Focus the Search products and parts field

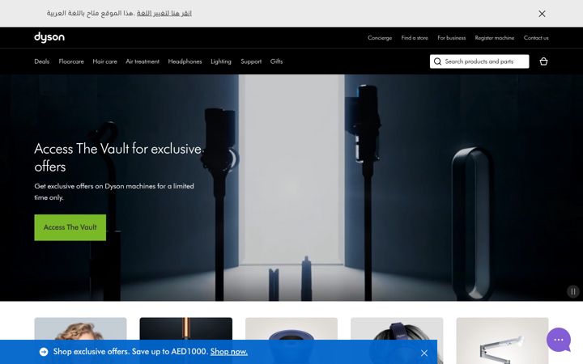point(479,61)
